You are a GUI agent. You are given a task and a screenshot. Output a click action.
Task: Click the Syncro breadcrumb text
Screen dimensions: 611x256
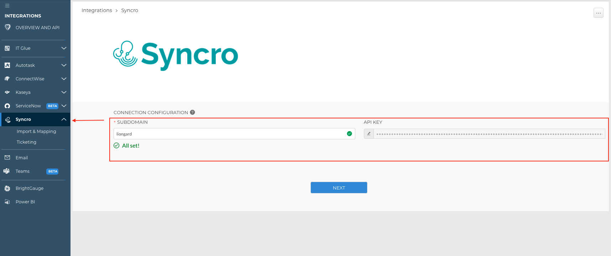click(x=130, y=10)
